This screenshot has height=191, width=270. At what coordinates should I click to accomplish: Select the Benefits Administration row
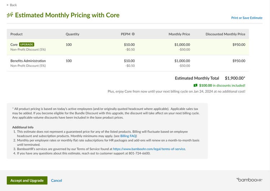pyautogui.click(x=128, y=63)
